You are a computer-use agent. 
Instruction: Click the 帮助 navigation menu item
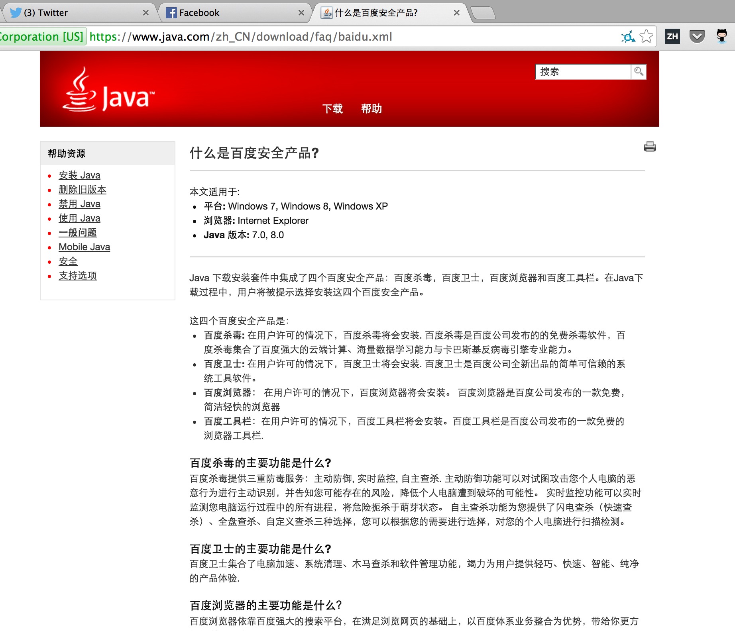pos(371,108)
